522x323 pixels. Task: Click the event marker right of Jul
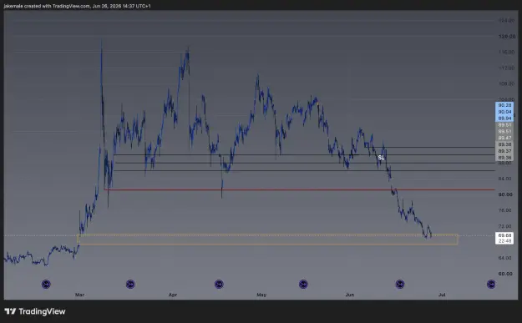[491, 284]
